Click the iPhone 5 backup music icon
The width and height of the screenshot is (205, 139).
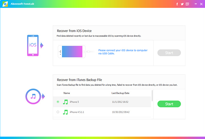pyautogui.click(x=65, y=102)
